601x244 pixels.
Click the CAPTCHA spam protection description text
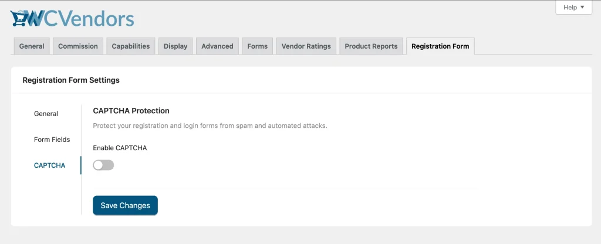(x=210, y=126)
